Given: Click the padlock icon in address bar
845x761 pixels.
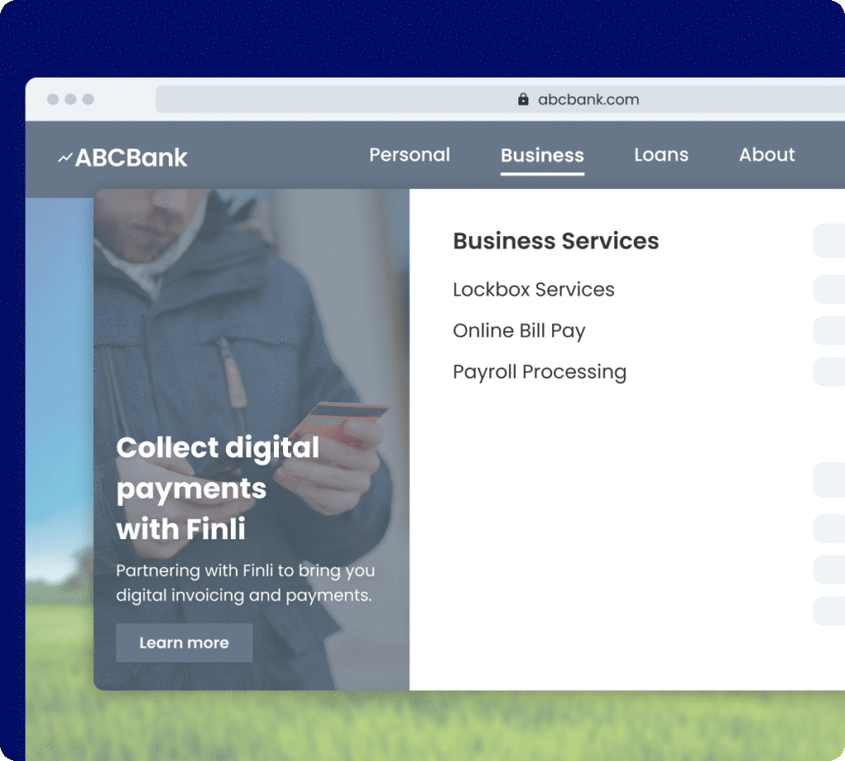Looking at the screenshot, I should 522,99.
